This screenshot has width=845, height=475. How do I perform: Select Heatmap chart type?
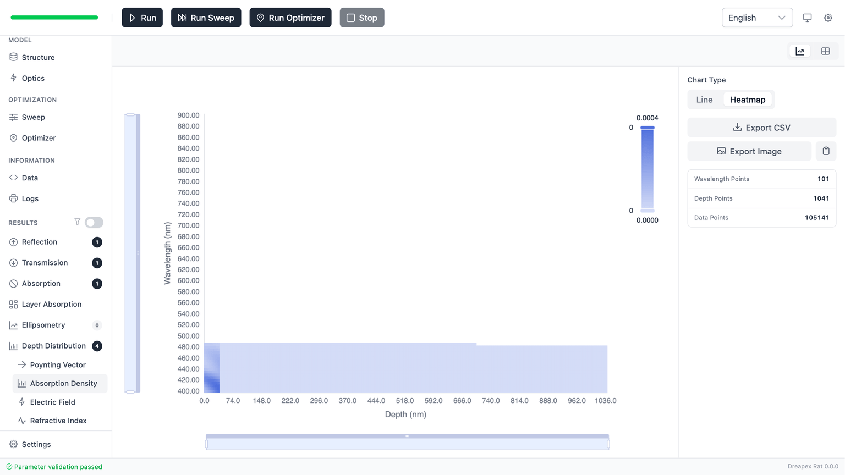(747, 100)
